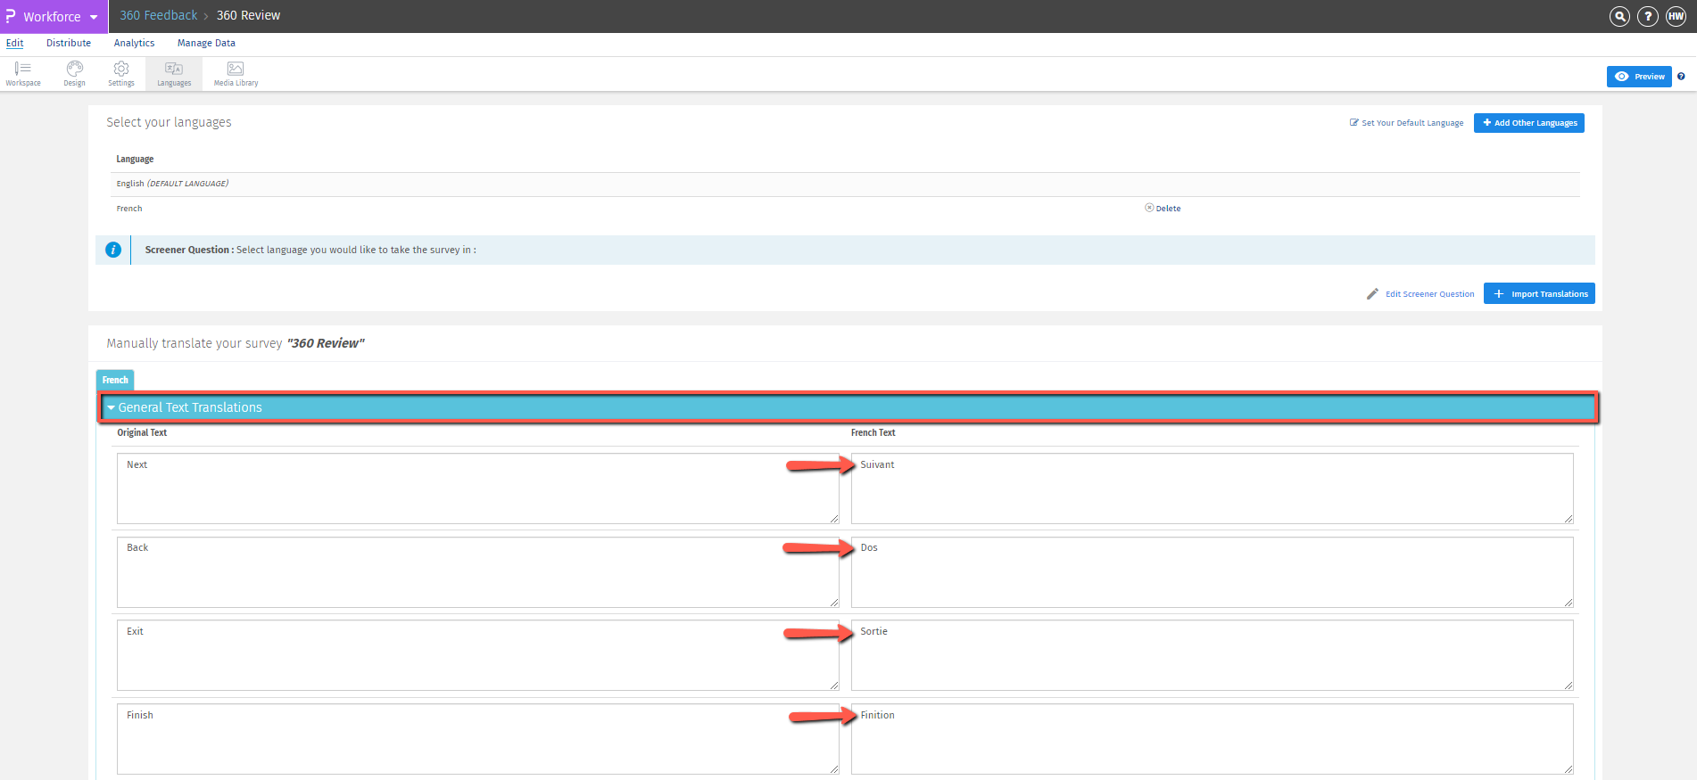
Task: Open the Analytics menu tab
Action: click(134, 43)
